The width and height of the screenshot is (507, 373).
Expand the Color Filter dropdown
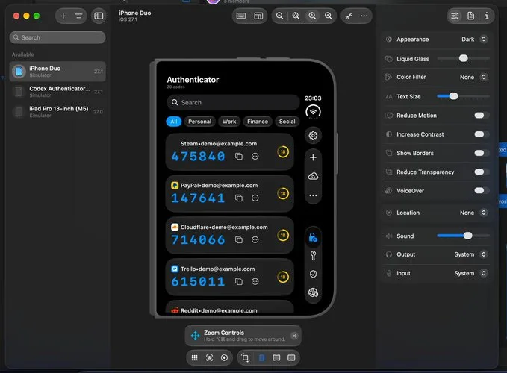tap(473, 77)
